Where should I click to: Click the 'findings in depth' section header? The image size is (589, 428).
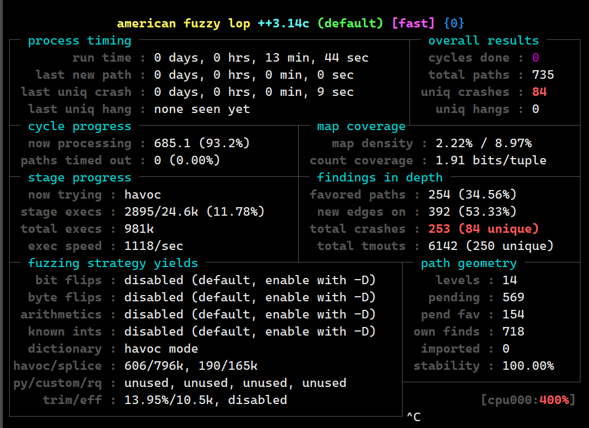coord(380,178)
